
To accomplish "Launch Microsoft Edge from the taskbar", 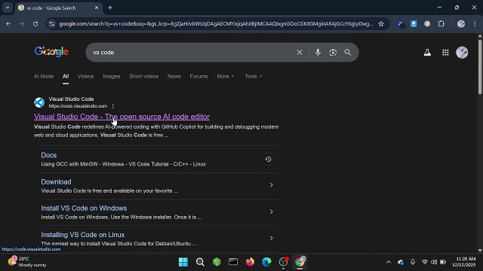I will tap(266, 262).
